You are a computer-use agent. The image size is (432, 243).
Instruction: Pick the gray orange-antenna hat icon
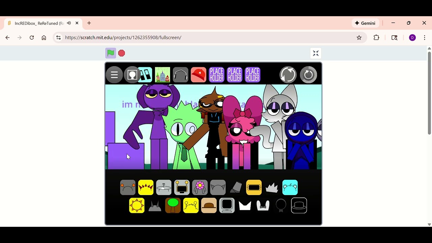pyautogui.click(x=128, y=187)
